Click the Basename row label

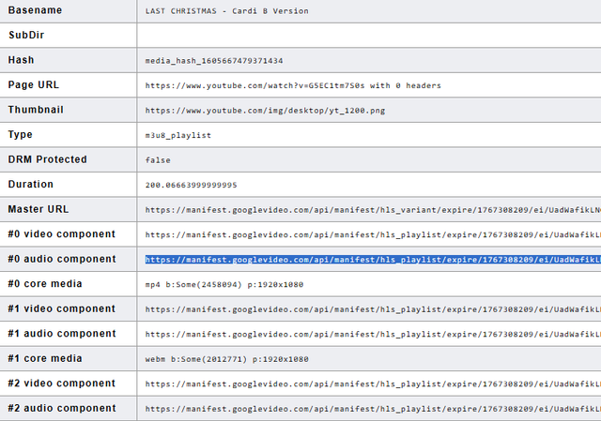click(35, 10)
